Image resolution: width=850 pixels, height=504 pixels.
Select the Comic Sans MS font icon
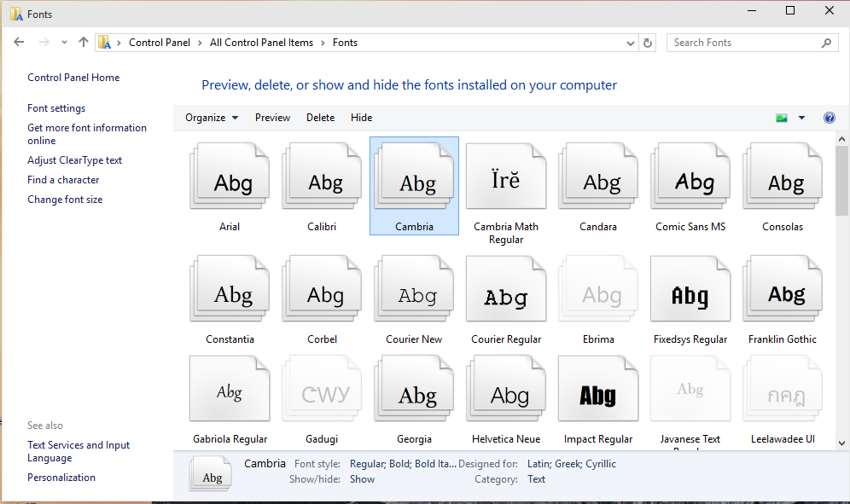coord(690,177)
